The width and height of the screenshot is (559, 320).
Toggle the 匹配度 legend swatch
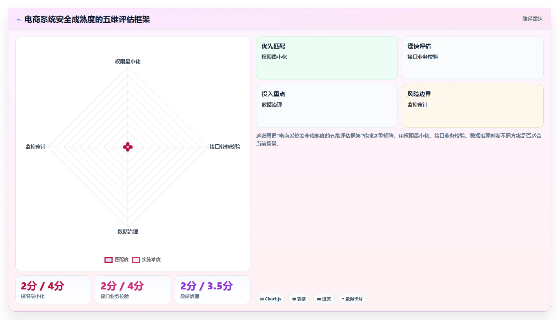click(x=109, y=260)
